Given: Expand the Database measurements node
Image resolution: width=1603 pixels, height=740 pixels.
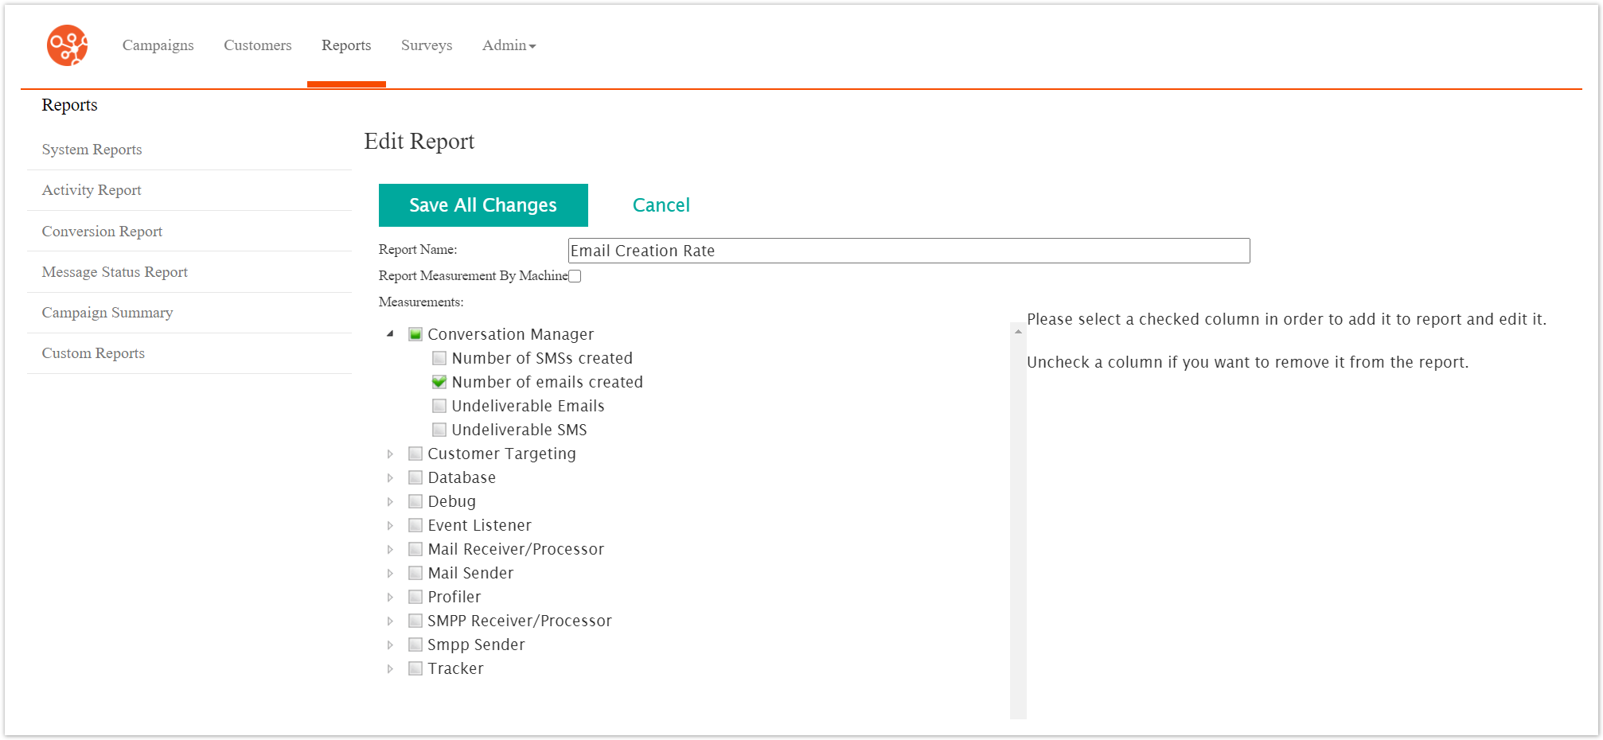Looking at the screenshot, I should pos(391,477).
